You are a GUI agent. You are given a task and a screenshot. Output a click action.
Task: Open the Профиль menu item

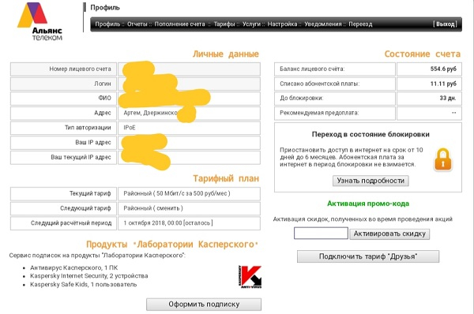[x=107, y=24]
